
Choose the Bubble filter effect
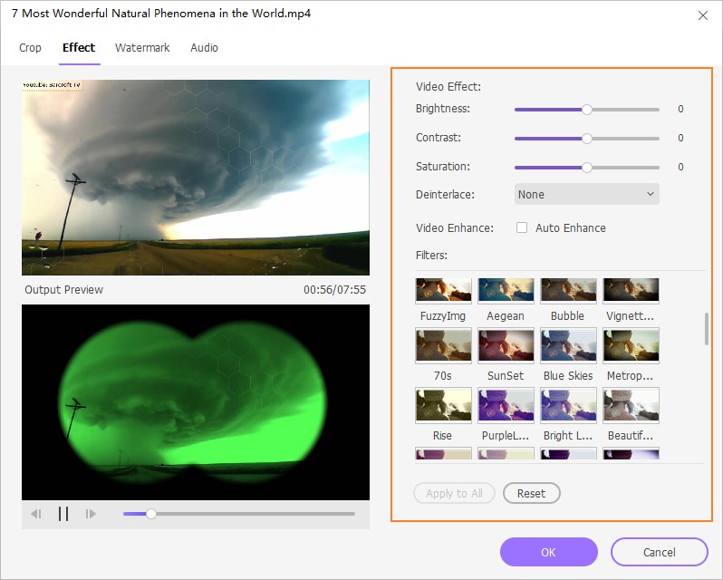pyautogui.click(x=568, y=291)
